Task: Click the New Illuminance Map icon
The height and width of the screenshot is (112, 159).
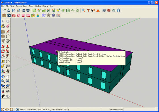Action: pyautogui.click(x=53, y=11)
